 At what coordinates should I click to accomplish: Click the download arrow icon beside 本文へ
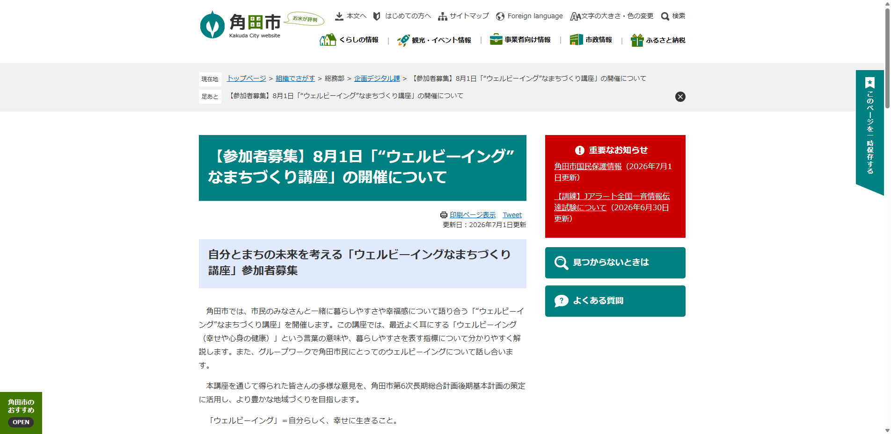click(x=339, y=16)
